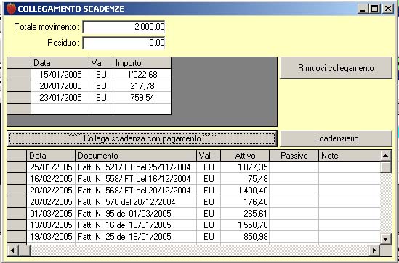Image resolution: width=399 pixels, height=263 pixels.
Task: Click the horizontal scrollbar right arrow
Action: pos(374,251)
